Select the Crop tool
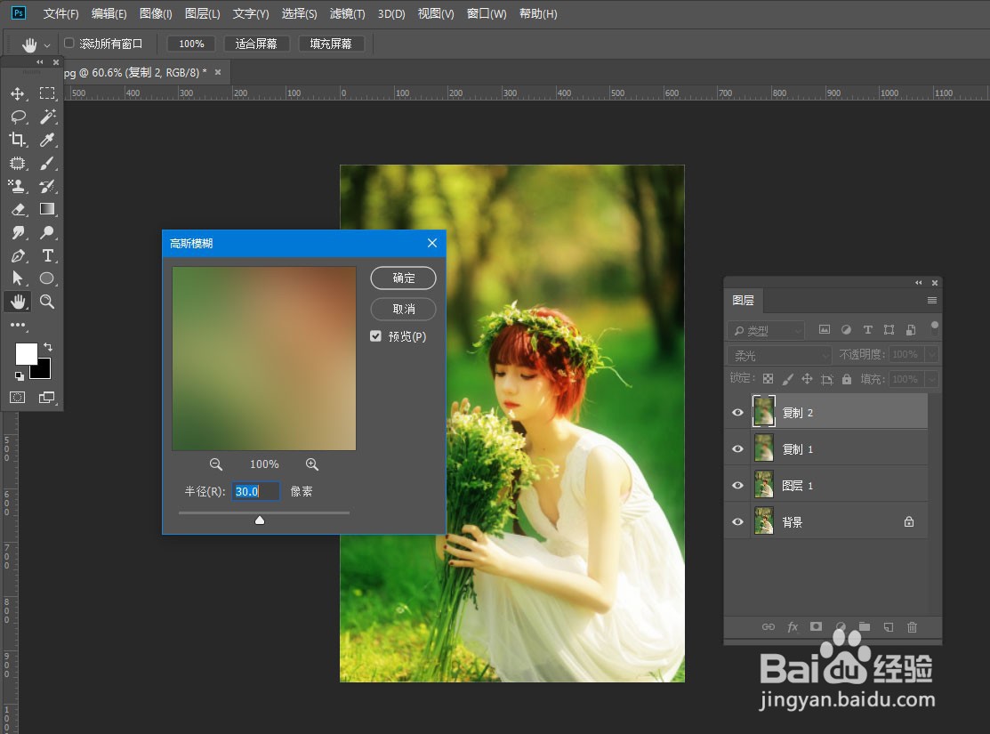990x734 pixels. 18,140
